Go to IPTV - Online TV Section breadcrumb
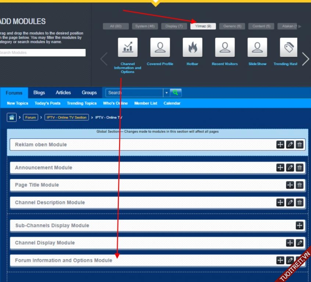This screenshot has height=282, width=311. (x=67, y=117)
